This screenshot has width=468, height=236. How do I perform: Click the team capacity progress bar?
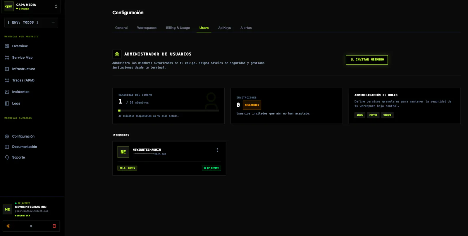pyautogui.click(x=168, y=111)
